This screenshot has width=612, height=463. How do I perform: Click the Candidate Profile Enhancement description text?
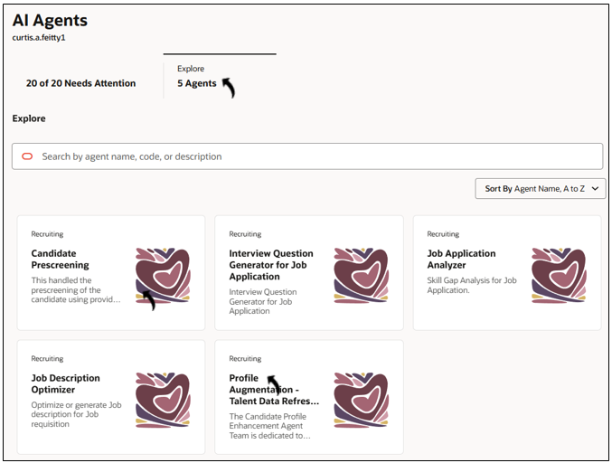coord(268,426)
